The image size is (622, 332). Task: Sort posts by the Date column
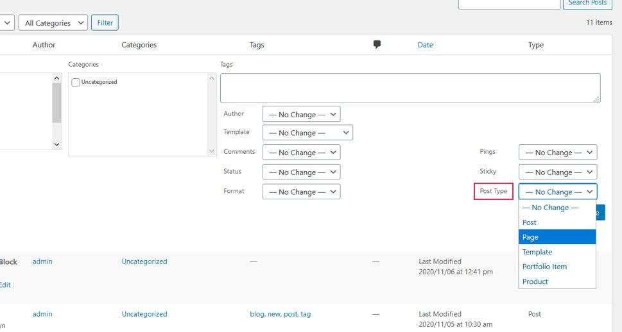[425, 45]
